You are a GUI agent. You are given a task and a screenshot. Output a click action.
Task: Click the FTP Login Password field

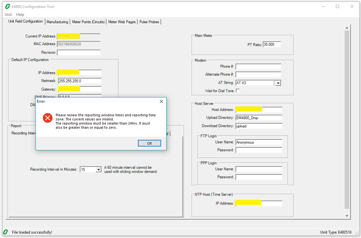coord(259,150)
